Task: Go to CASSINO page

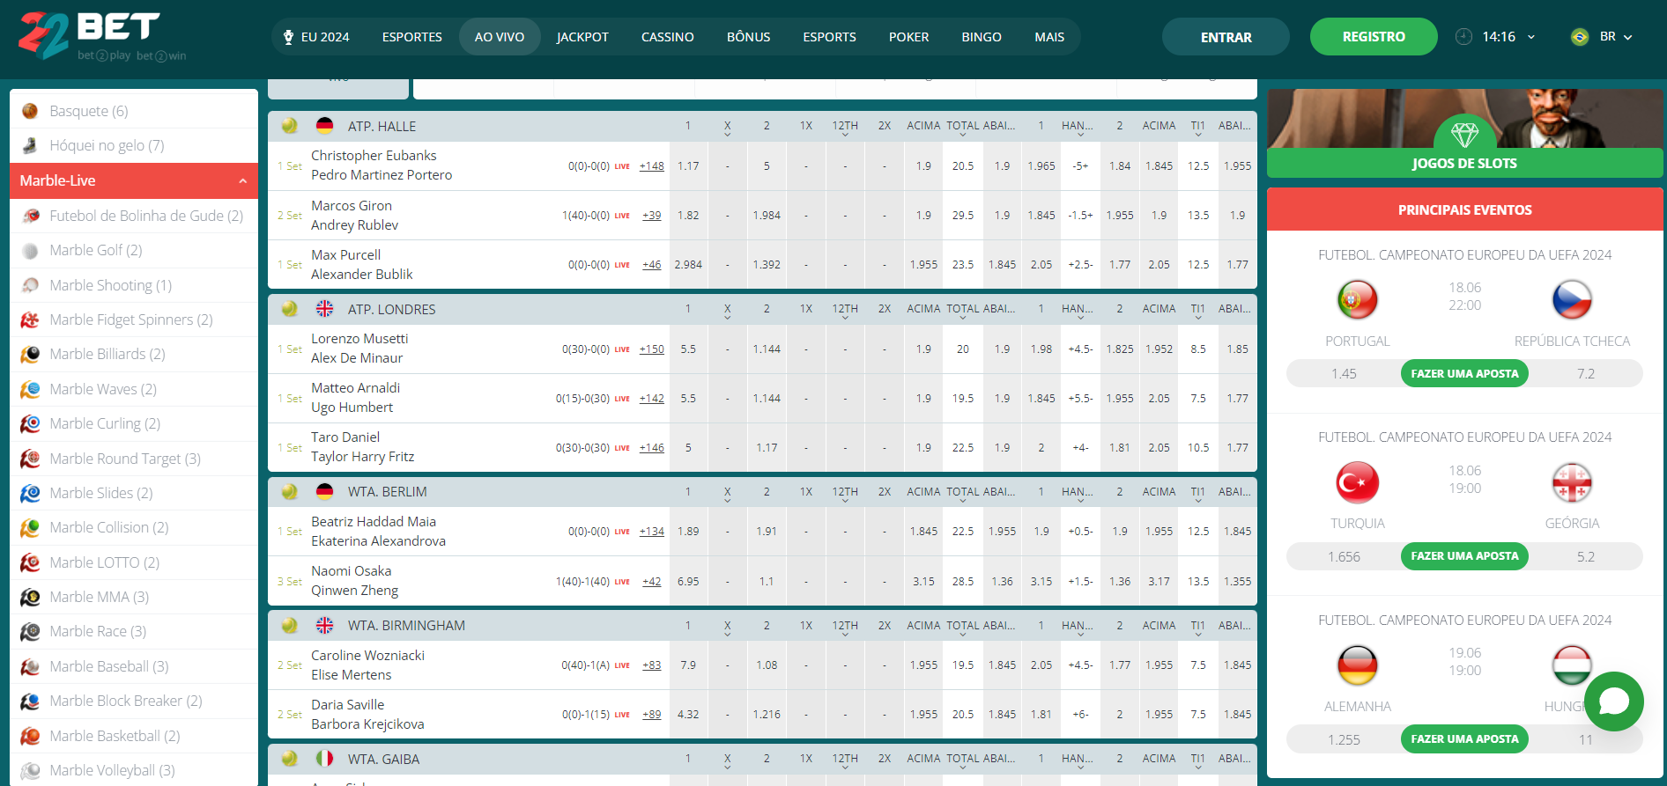Action: tap(667, 37)
